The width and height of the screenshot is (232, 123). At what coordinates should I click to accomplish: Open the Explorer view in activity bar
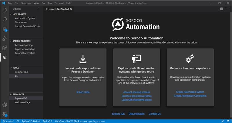click(5, 10)
